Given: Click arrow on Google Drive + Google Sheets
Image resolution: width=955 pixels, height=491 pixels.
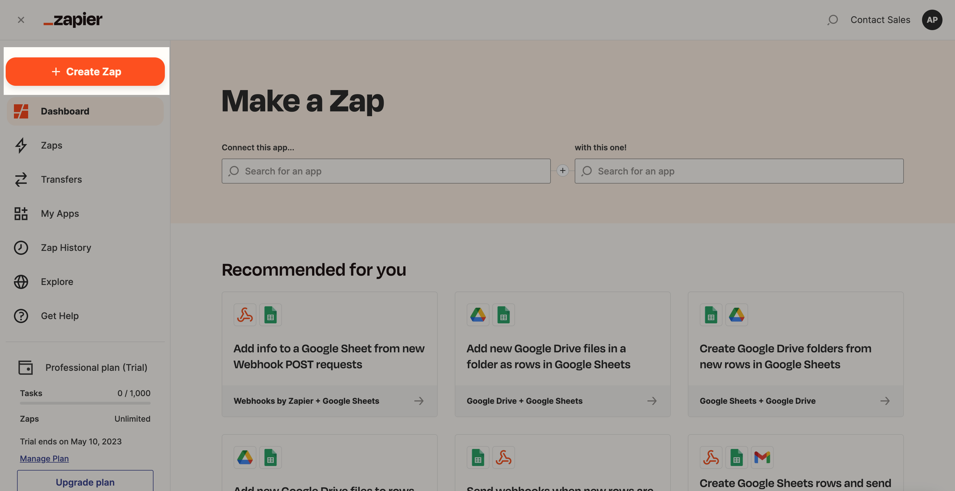Looking at the screenshot, I should pyautogui.click(x=652, y=401).
